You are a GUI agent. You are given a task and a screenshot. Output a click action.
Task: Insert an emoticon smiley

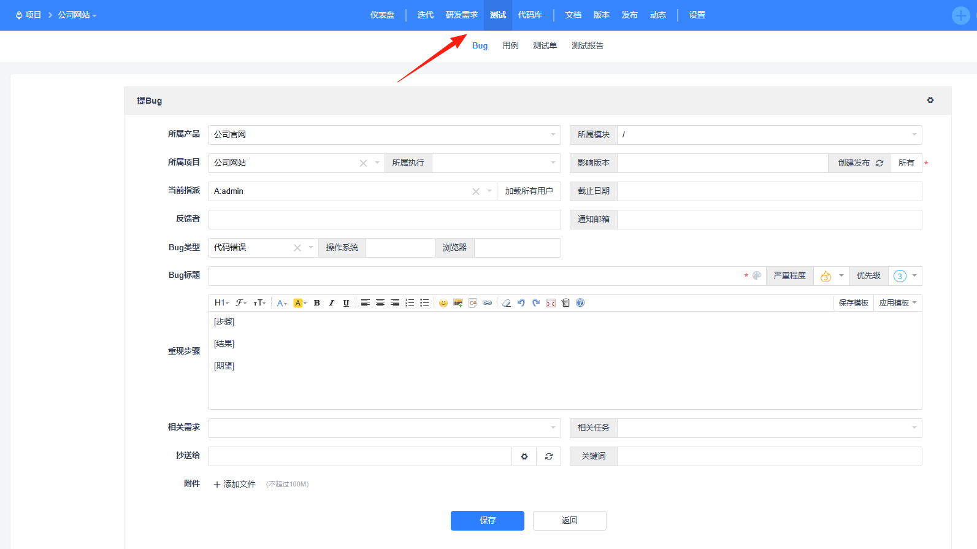click(443, 303)
